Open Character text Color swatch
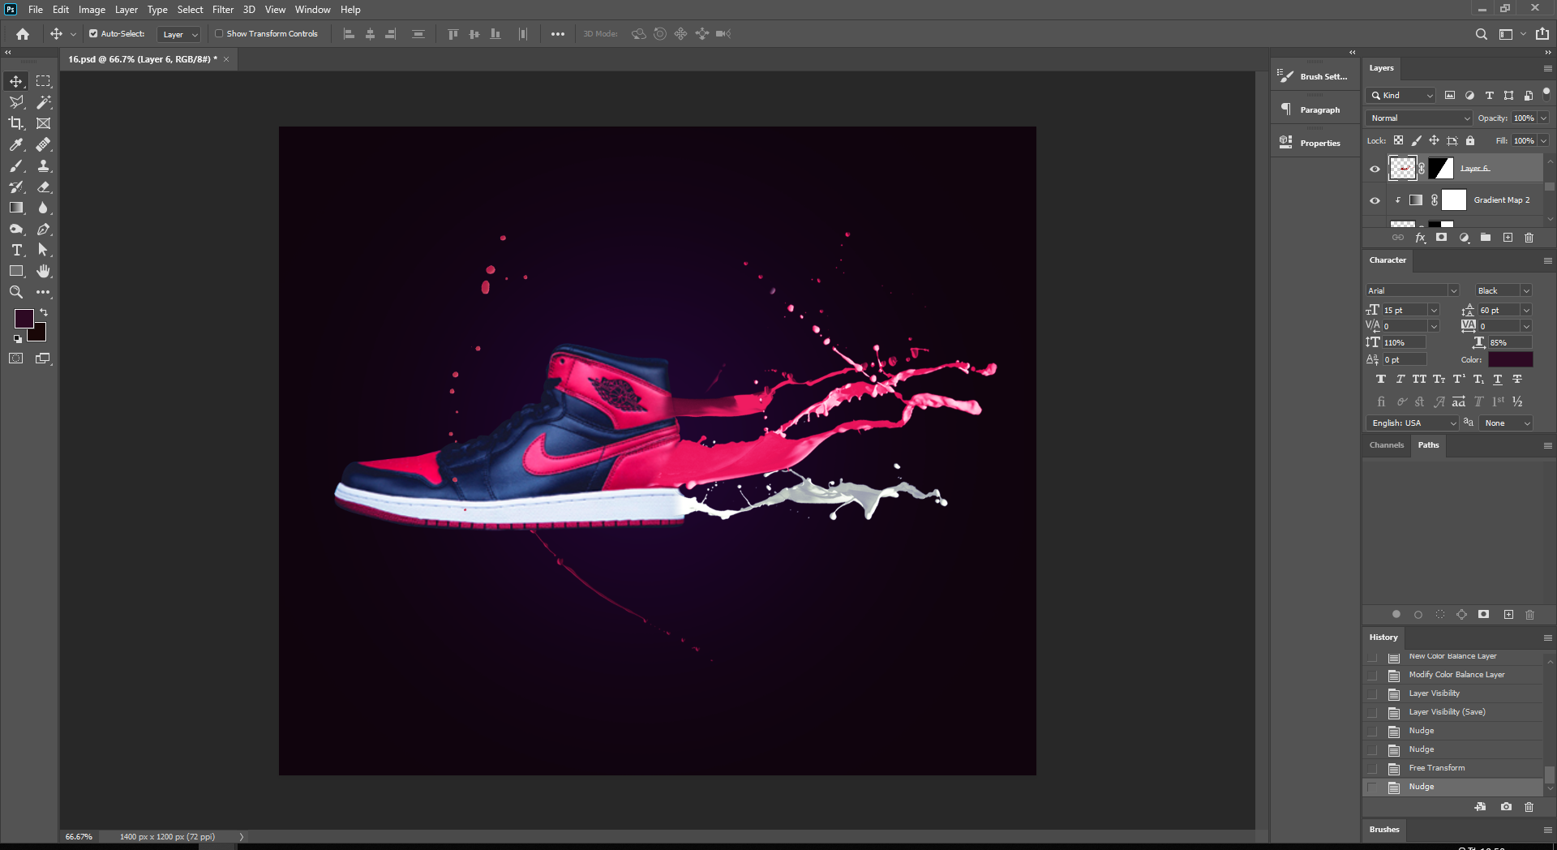Image resolution: width=1557 pixels, height=850 pixels. (x=1510, y=359)
